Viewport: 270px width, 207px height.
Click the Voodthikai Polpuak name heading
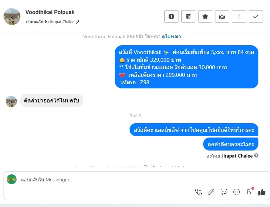(x=50, y=12)
